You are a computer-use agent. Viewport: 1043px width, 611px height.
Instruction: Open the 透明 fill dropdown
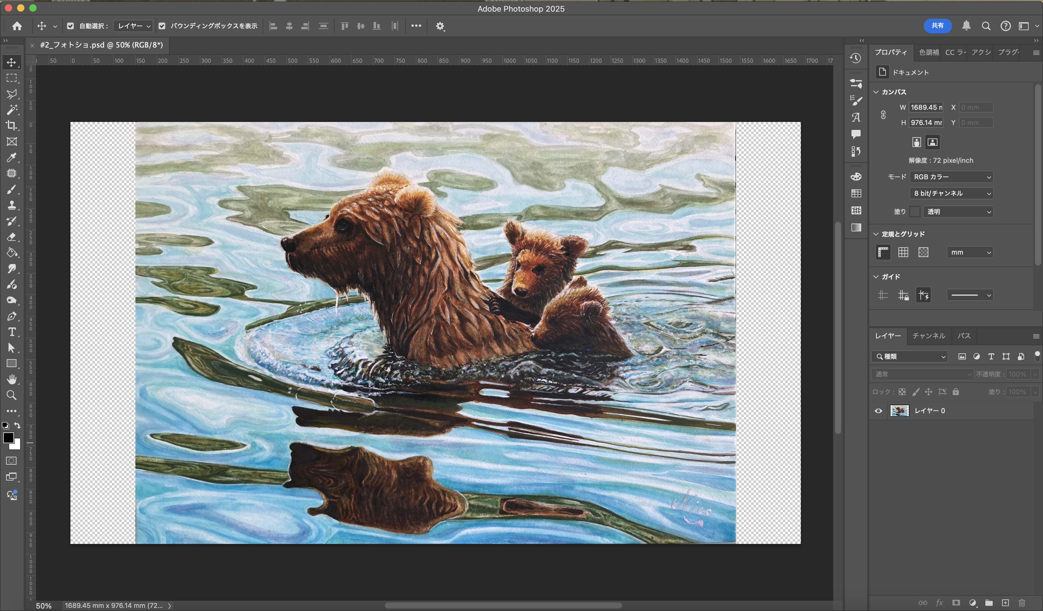click(x=958, y=212)
